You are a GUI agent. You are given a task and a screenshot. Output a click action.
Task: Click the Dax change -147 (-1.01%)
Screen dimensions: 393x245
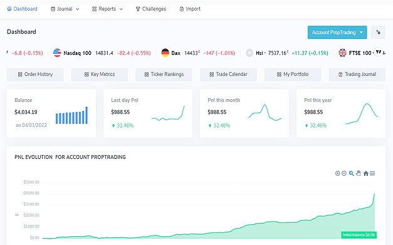(219, 53)
